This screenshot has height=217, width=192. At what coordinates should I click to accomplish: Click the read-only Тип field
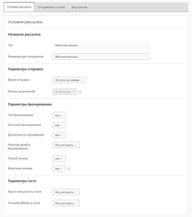(101, 45)
